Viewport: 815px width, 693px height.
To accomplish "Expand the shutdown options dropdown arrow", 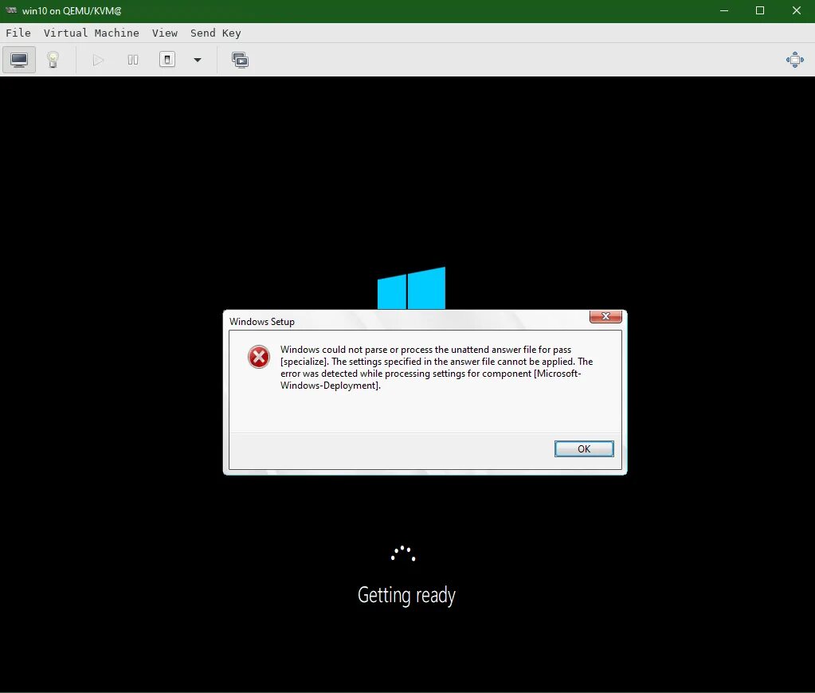I will click(198, 60).
